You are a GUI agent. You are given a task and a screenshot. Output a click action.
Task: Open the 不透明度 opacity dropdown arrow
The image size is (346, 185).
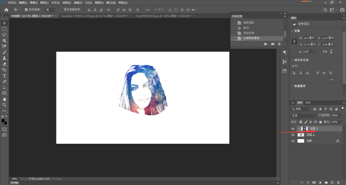point(342,116)
